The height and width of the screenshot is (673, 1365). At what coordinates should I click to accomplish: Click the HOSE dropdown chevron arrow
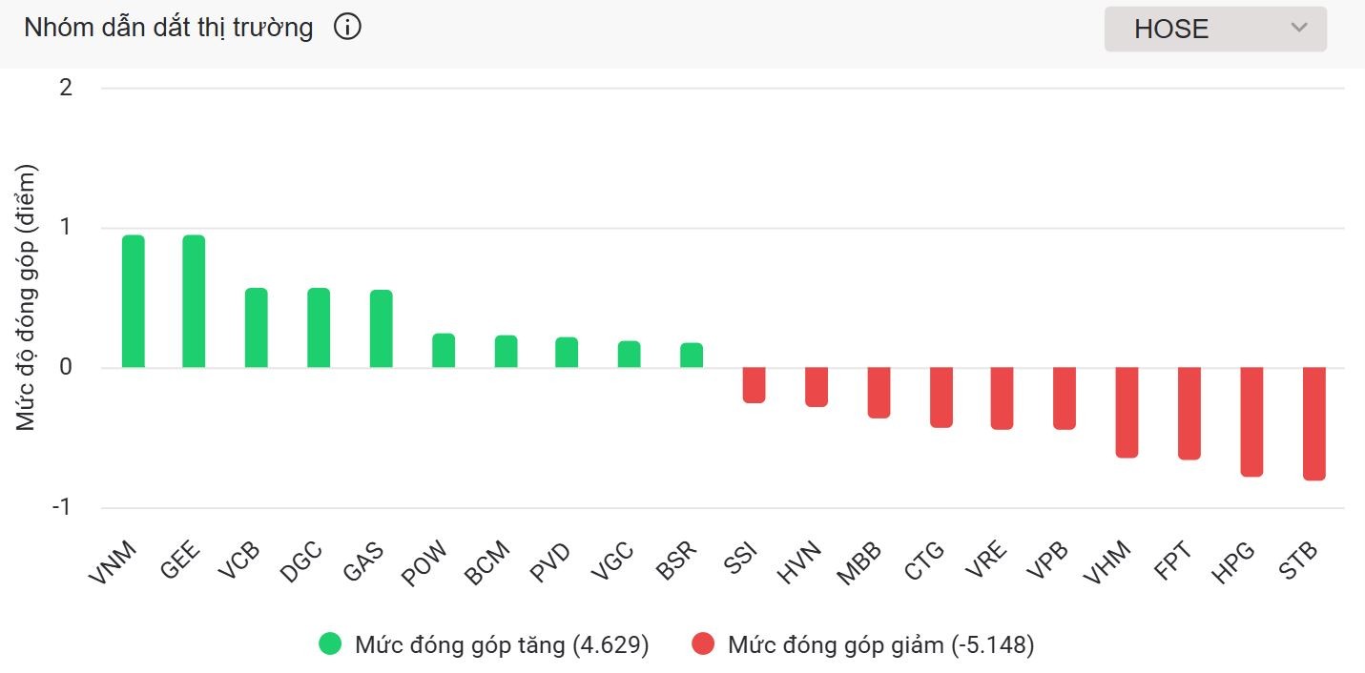point(1298,28)
